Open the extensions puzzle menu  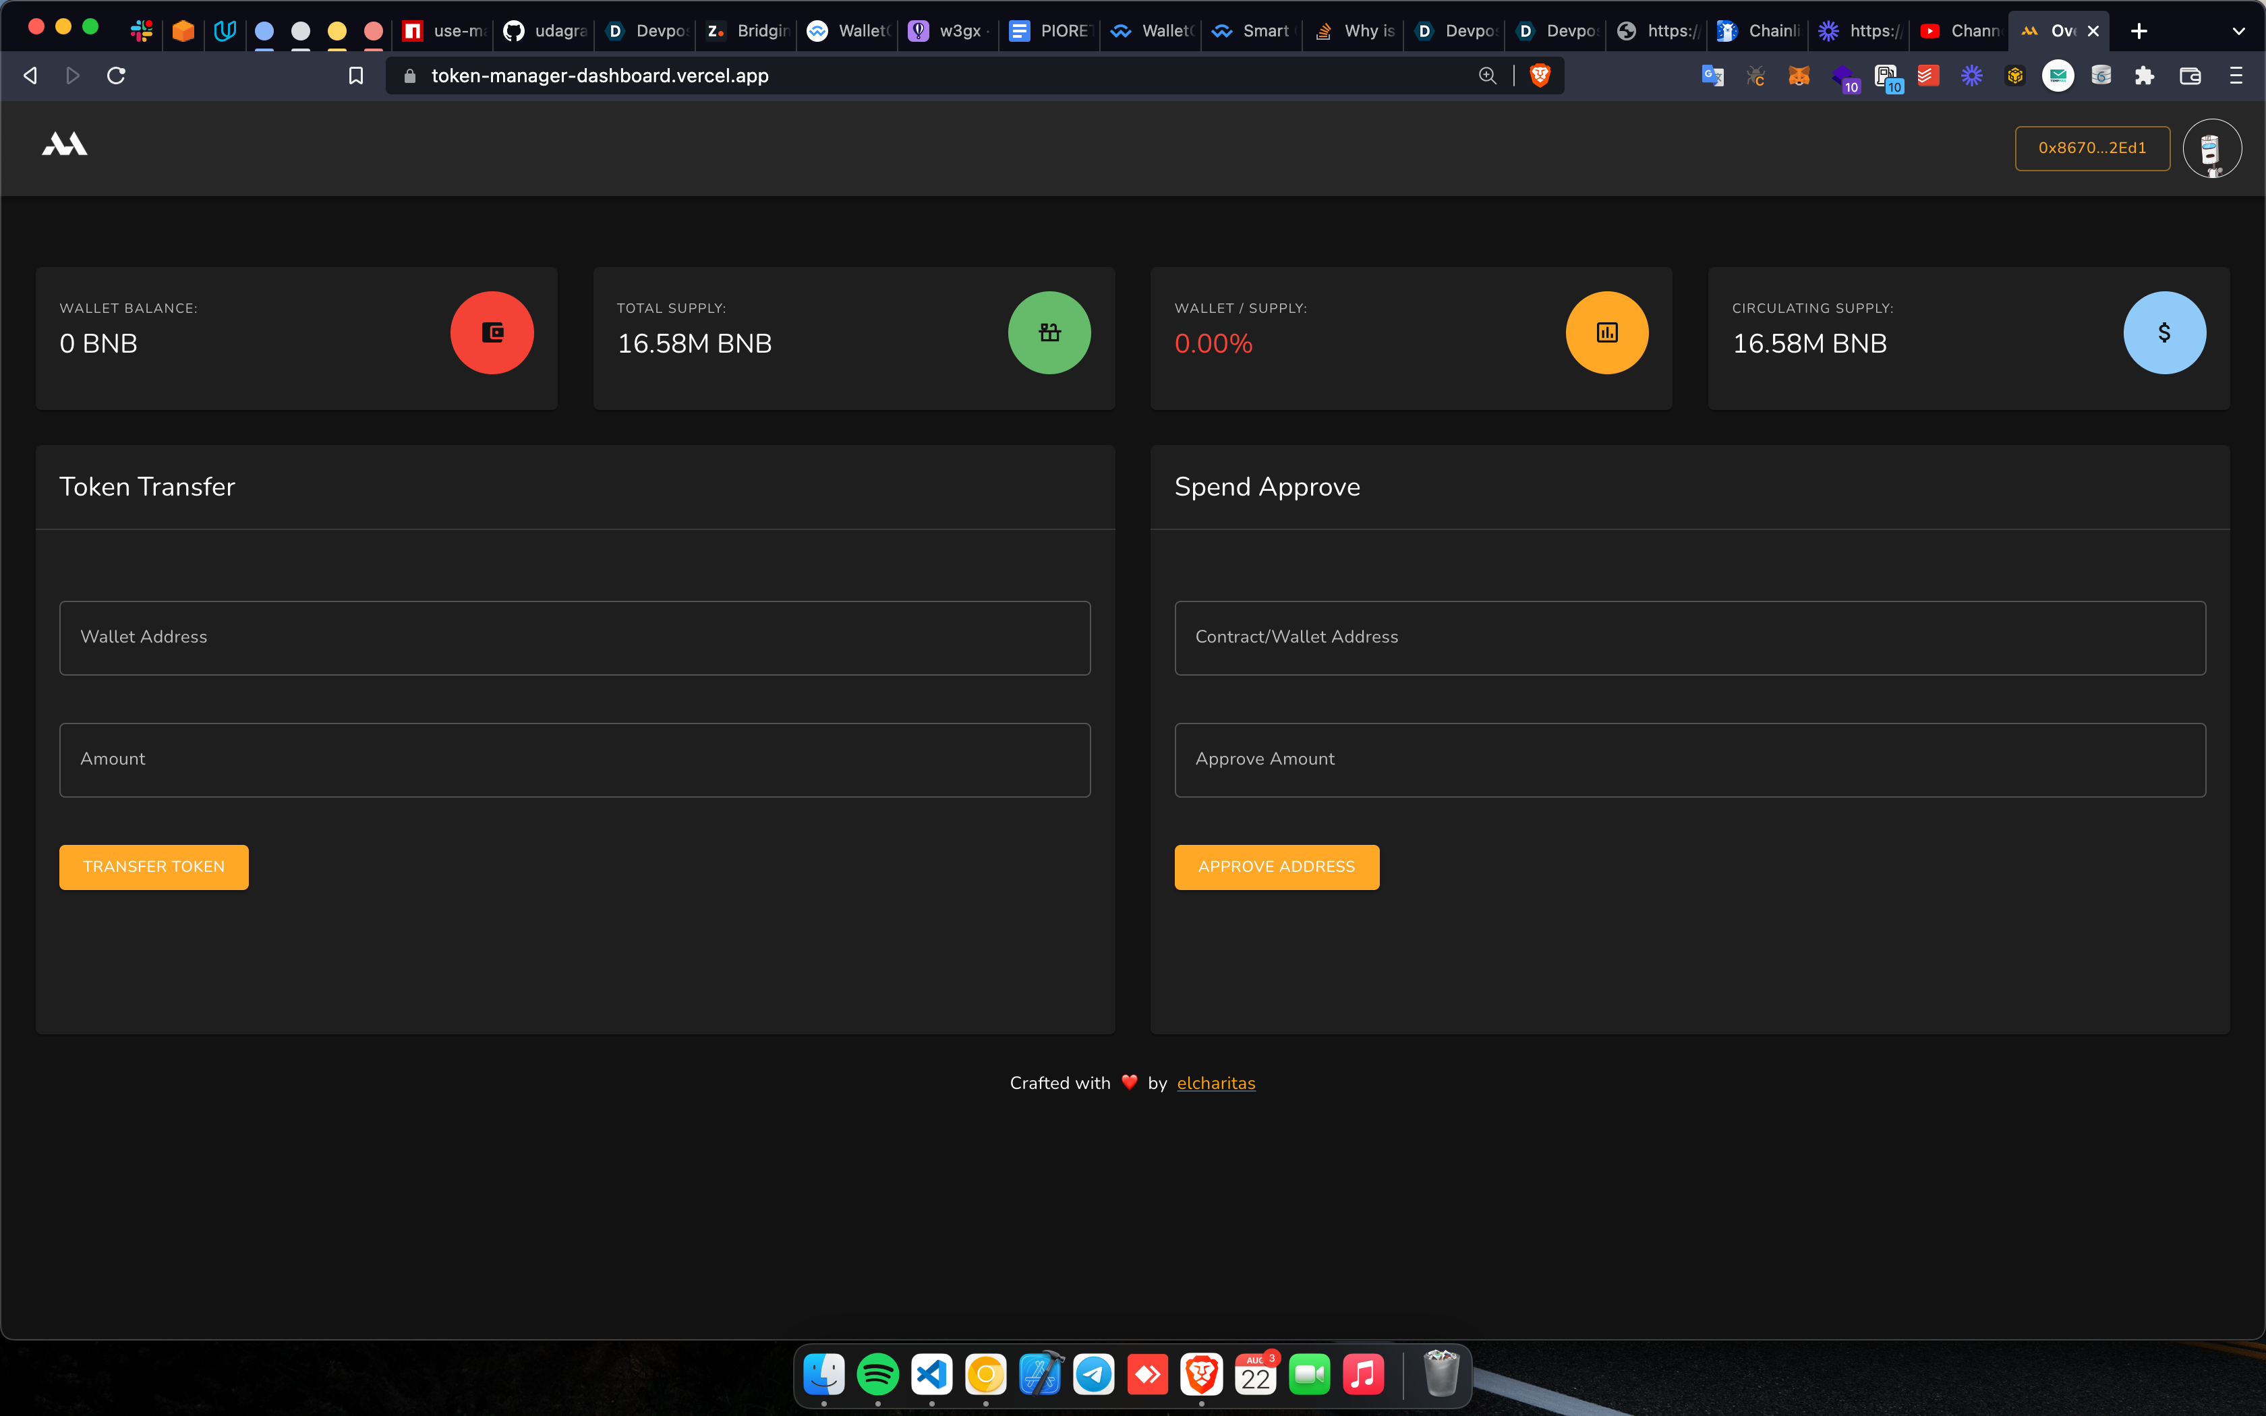[x=2145, y=76]
